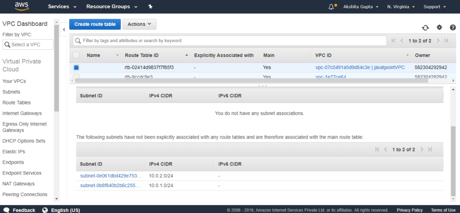Go to previous page of route tables
The image size is (460, 213).
(402, 41)
